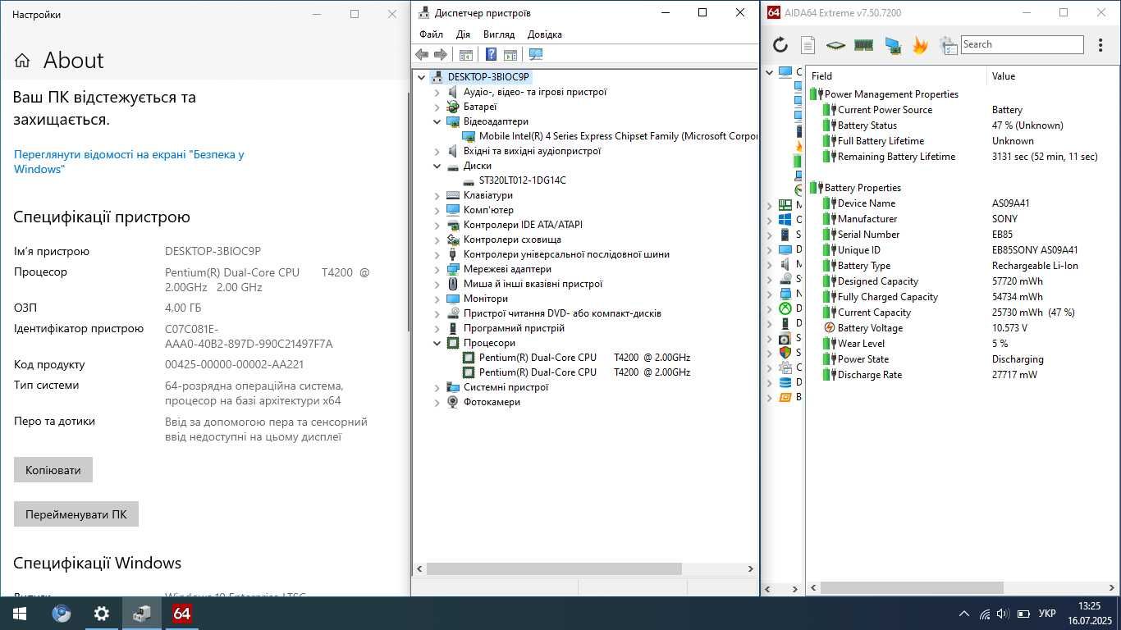The height and width of the screenshot is (630, 1121).
Task: Click the Remaining Battery Lifetime row
Action: point(963,157)
